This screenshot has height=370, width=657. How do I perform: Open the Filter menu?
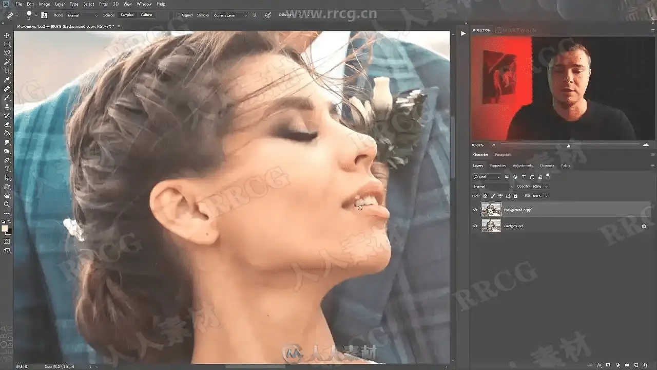click(104, 4)
